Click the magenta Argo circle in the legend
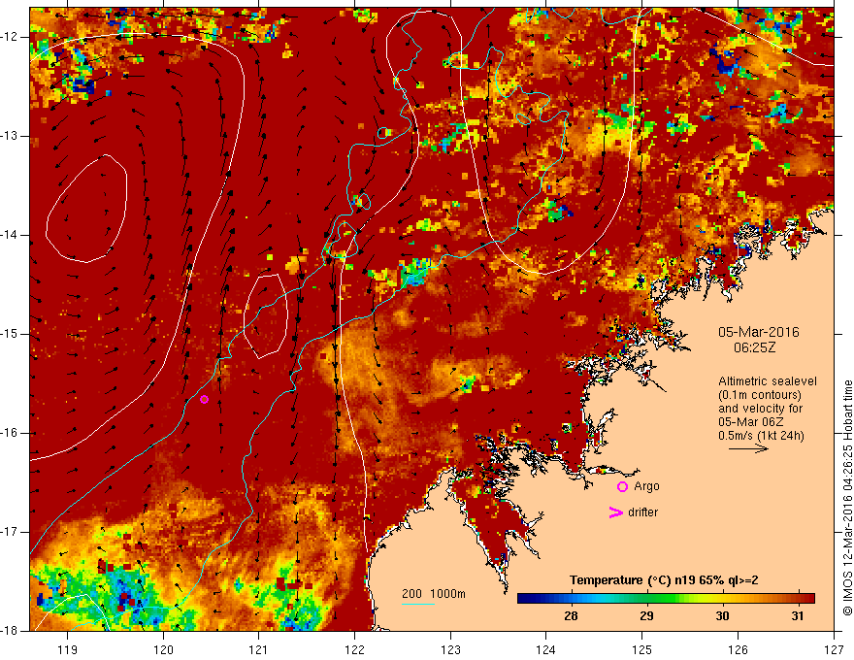 [622, 487]
